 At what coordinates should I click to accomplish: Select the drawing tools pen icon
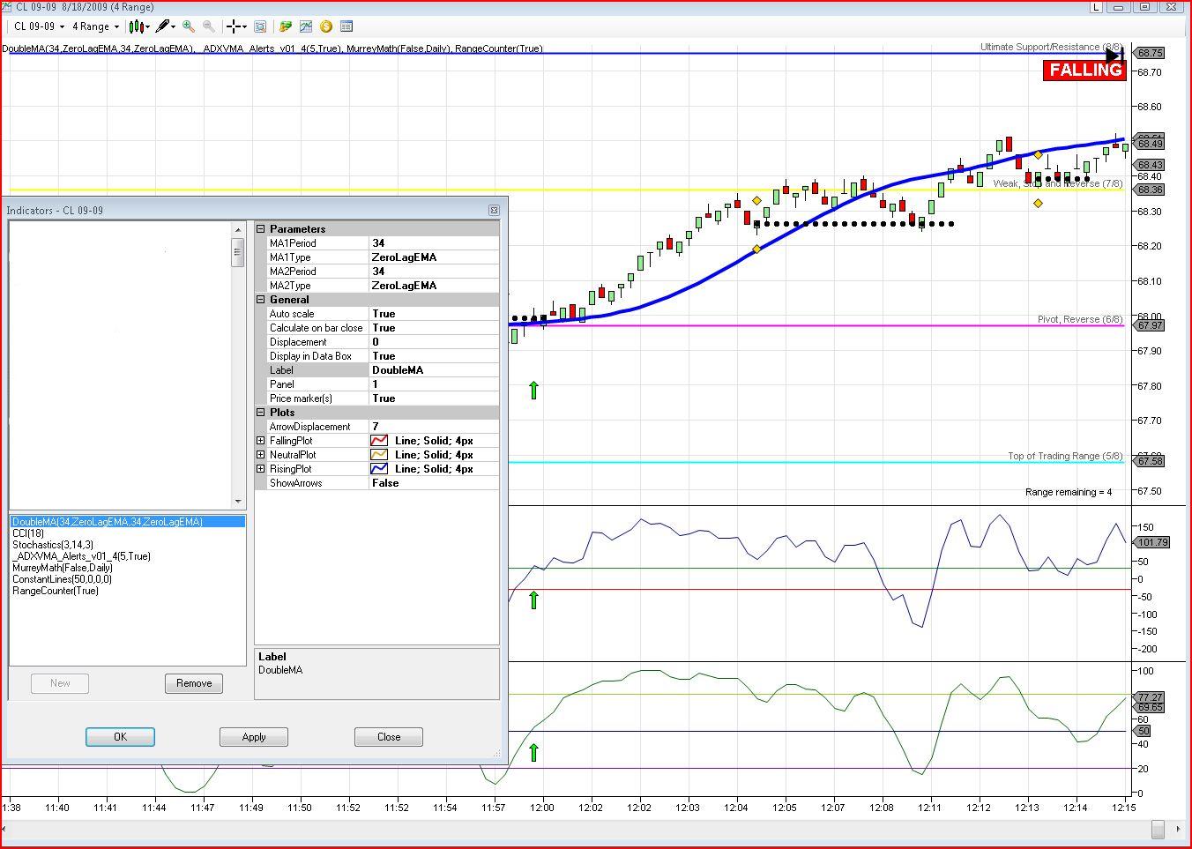tap(163, 26)
